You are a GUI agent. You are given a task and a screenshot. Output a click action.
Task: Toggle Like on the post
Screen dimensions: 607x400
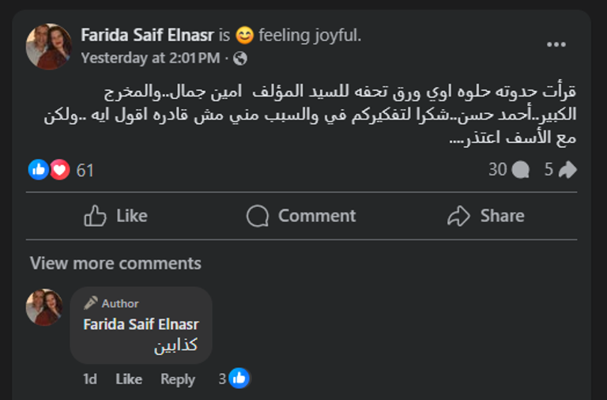click(116, 216)
